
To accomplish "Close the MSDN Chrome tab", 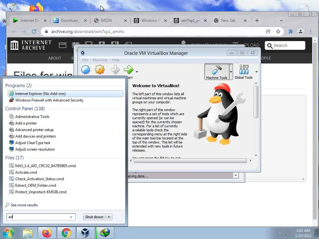I will (x=126, y=21).
